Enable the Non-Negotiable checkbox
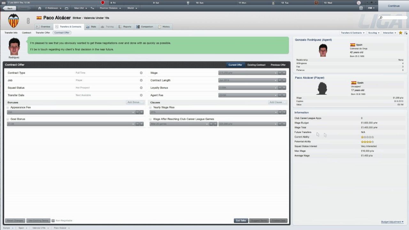This screenshot has height=230, width=409. pyautogui.click(x=53, y=220)
